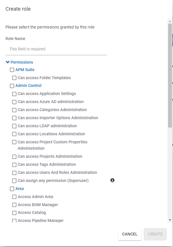The height and width of the screenshot is (247, 173).
Task: Click the CREATE button
Action: 155,234
